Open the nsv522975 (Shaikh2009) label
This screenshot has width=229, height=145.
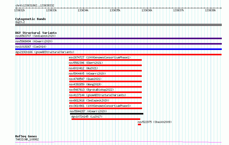pyautogui.click(x=155, y=122)
